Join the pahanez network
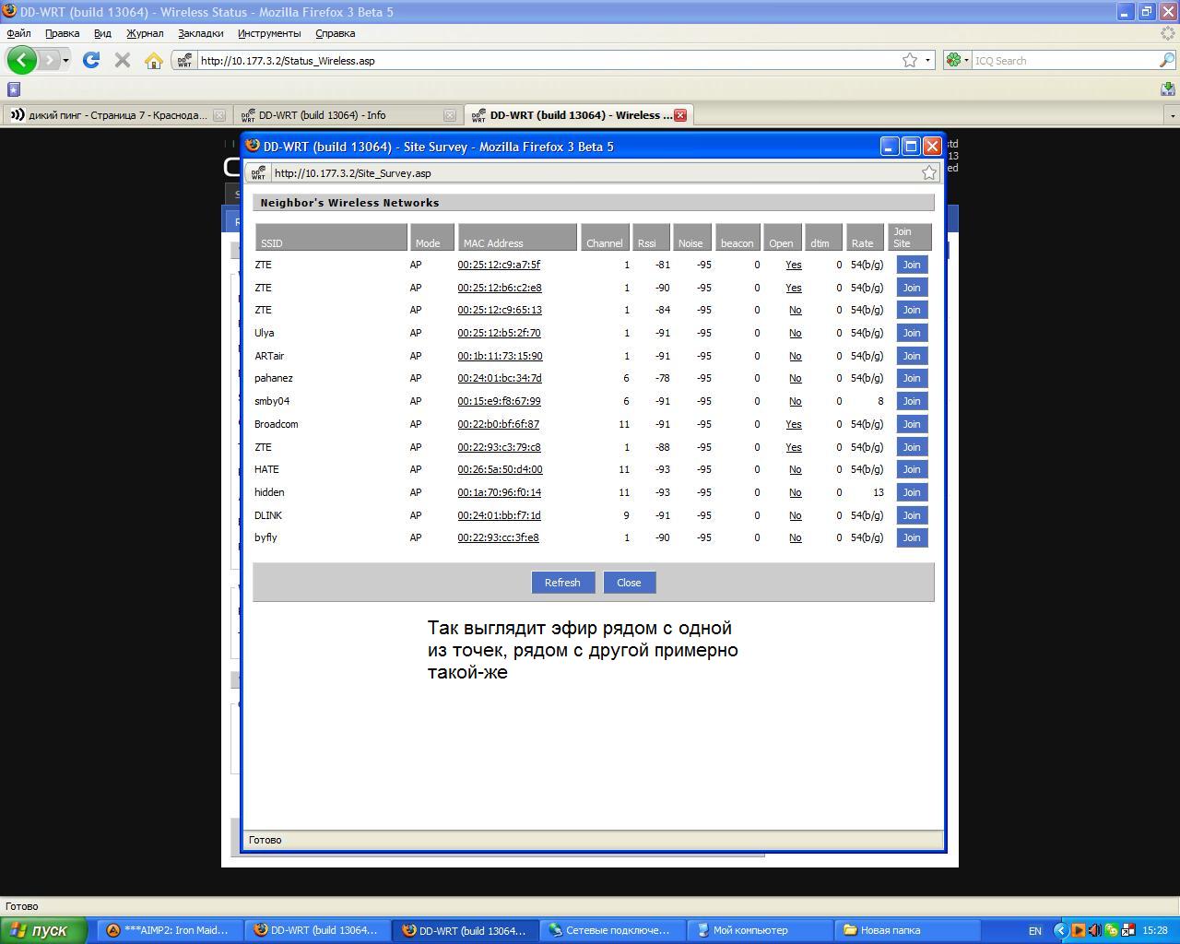 912,378
